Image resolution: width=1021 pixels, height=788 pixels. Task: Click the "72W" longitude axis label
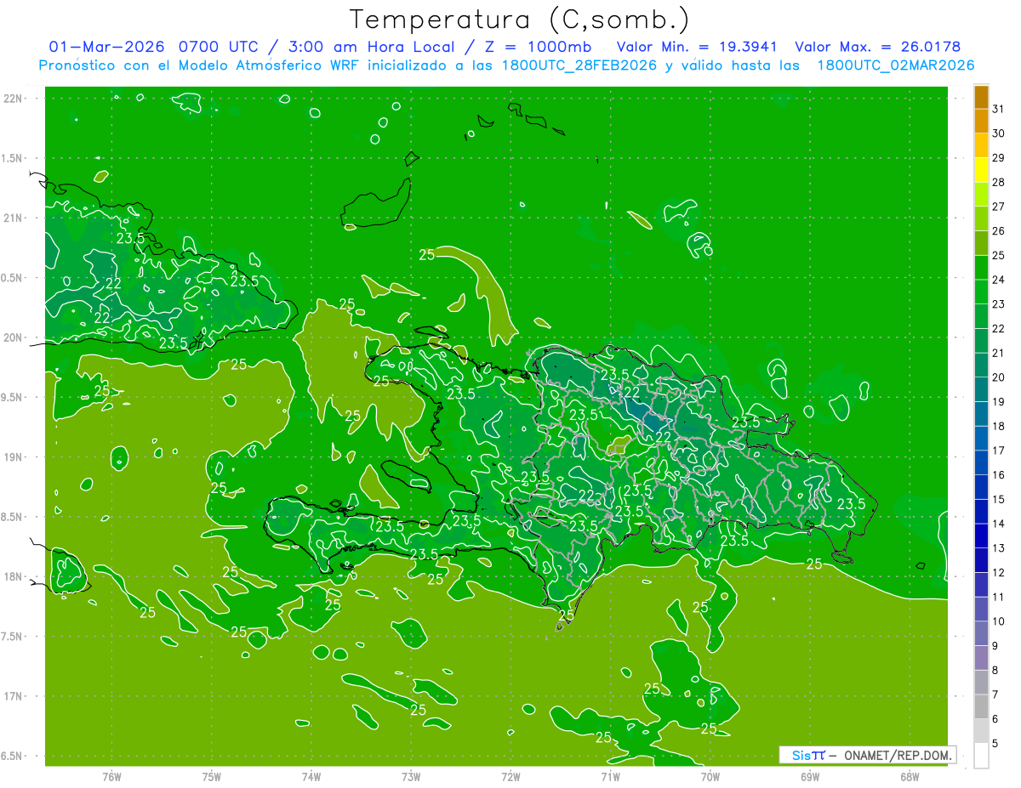(x=510, y=776)
